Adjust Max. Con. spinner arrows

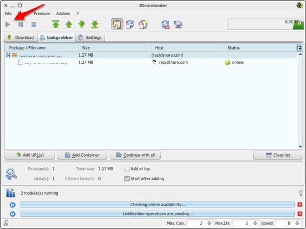coord(209,223)
